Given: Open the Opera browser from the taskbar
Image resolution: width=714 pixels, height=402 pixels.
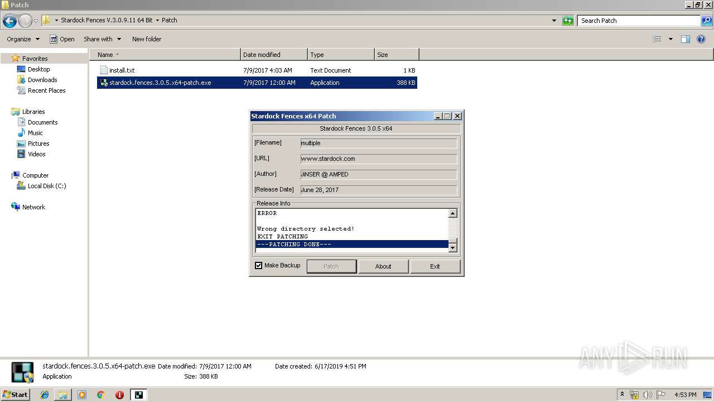Looking at the screenshot, I should pos(119,395).
